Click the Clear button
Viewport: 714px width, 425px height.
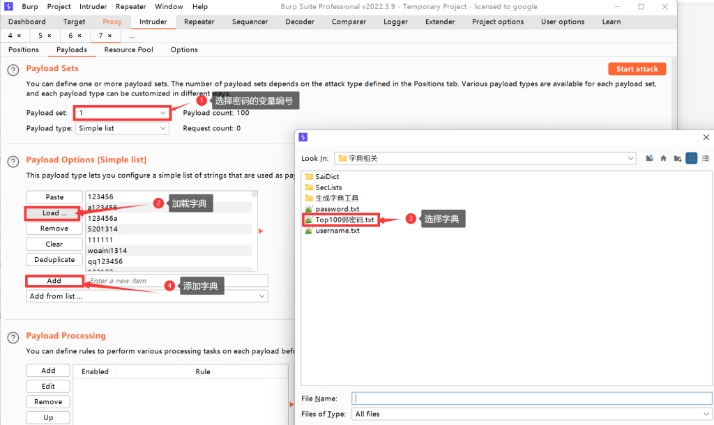pyautogui.click(x=54, y=245)
